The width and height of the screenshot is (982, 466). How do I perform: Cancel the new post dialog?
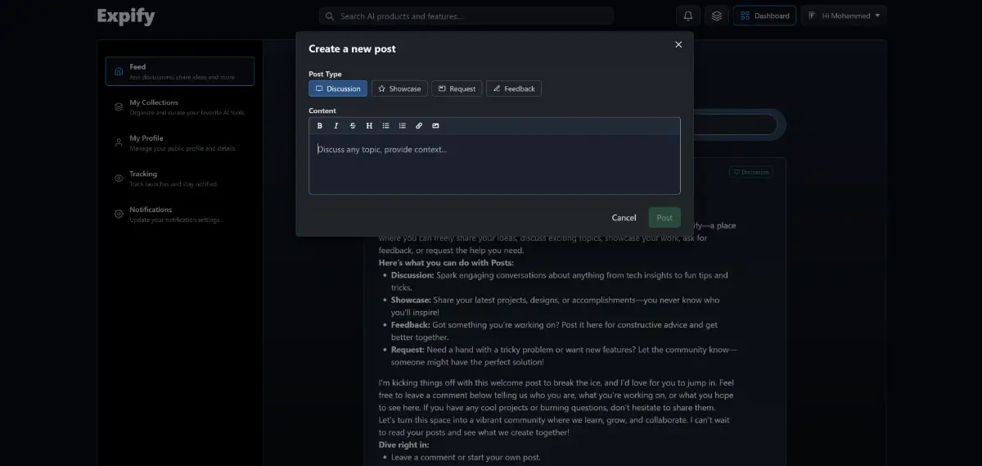tap(624, 217)
